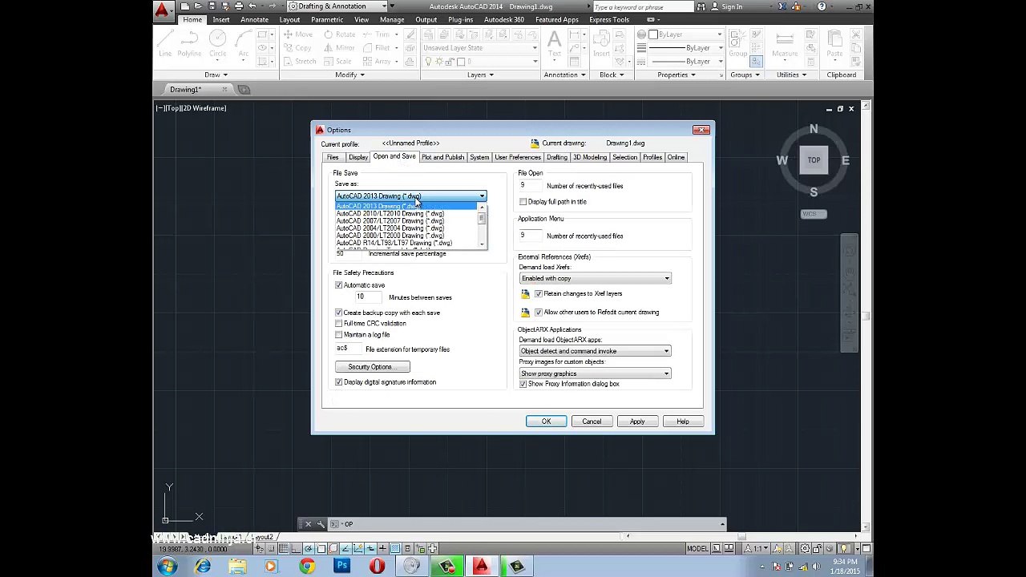This screenshot has height=577, width=1026.
Task: Click the Undo arrow in quick access toolbar
Action: 252,6
